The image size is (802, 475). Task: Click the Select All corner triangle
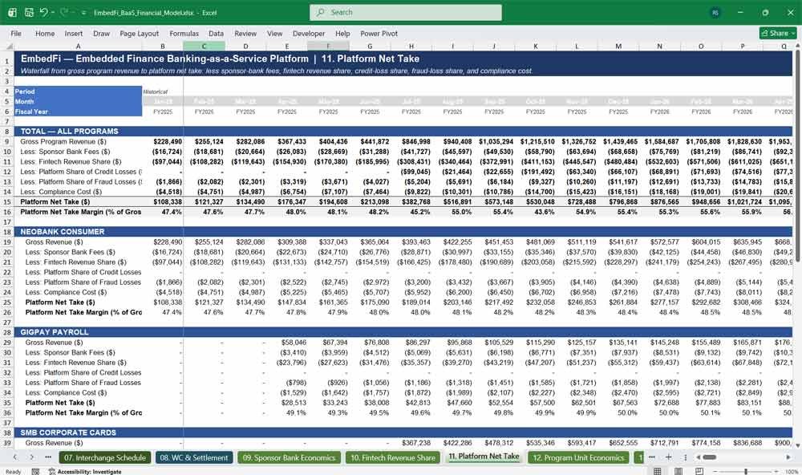pyautogui.click(x=9, y=46)
